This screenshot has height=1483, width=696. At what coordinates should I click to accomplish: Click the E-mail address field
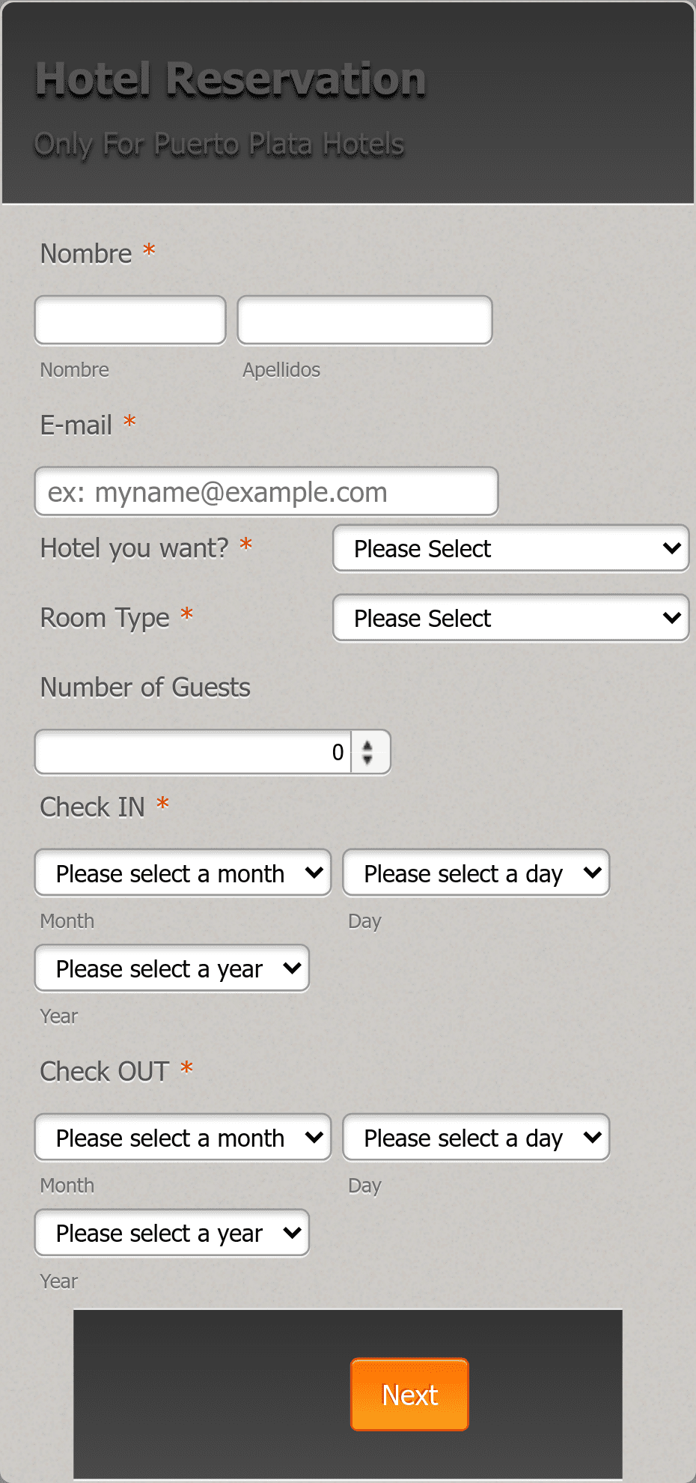tap(266, 491)
